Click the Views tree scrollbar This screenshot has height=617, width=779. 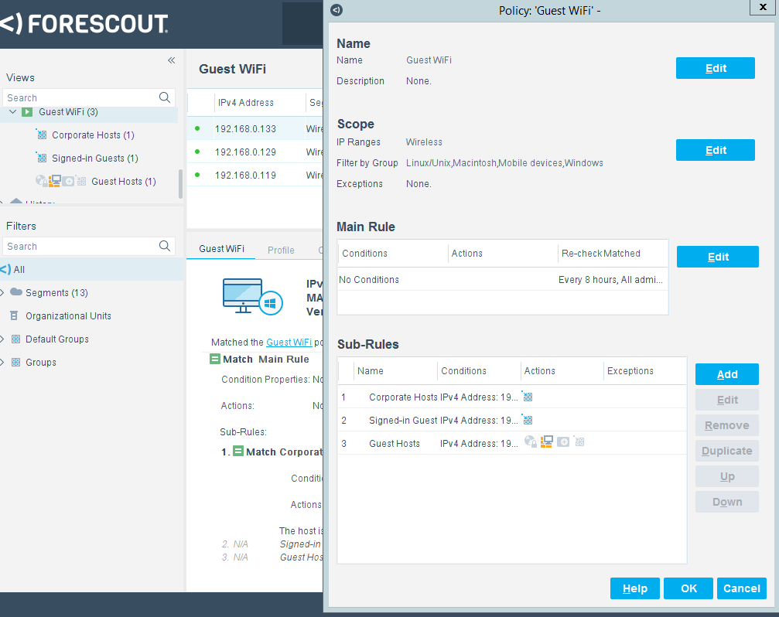[180, 184]
